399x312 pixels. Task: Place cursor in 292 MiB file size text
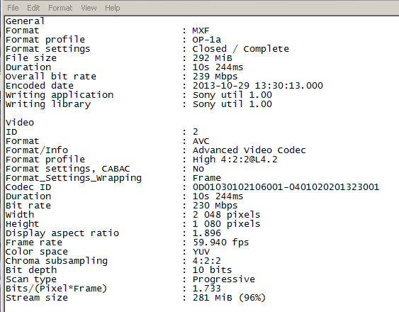coord(212,58)
